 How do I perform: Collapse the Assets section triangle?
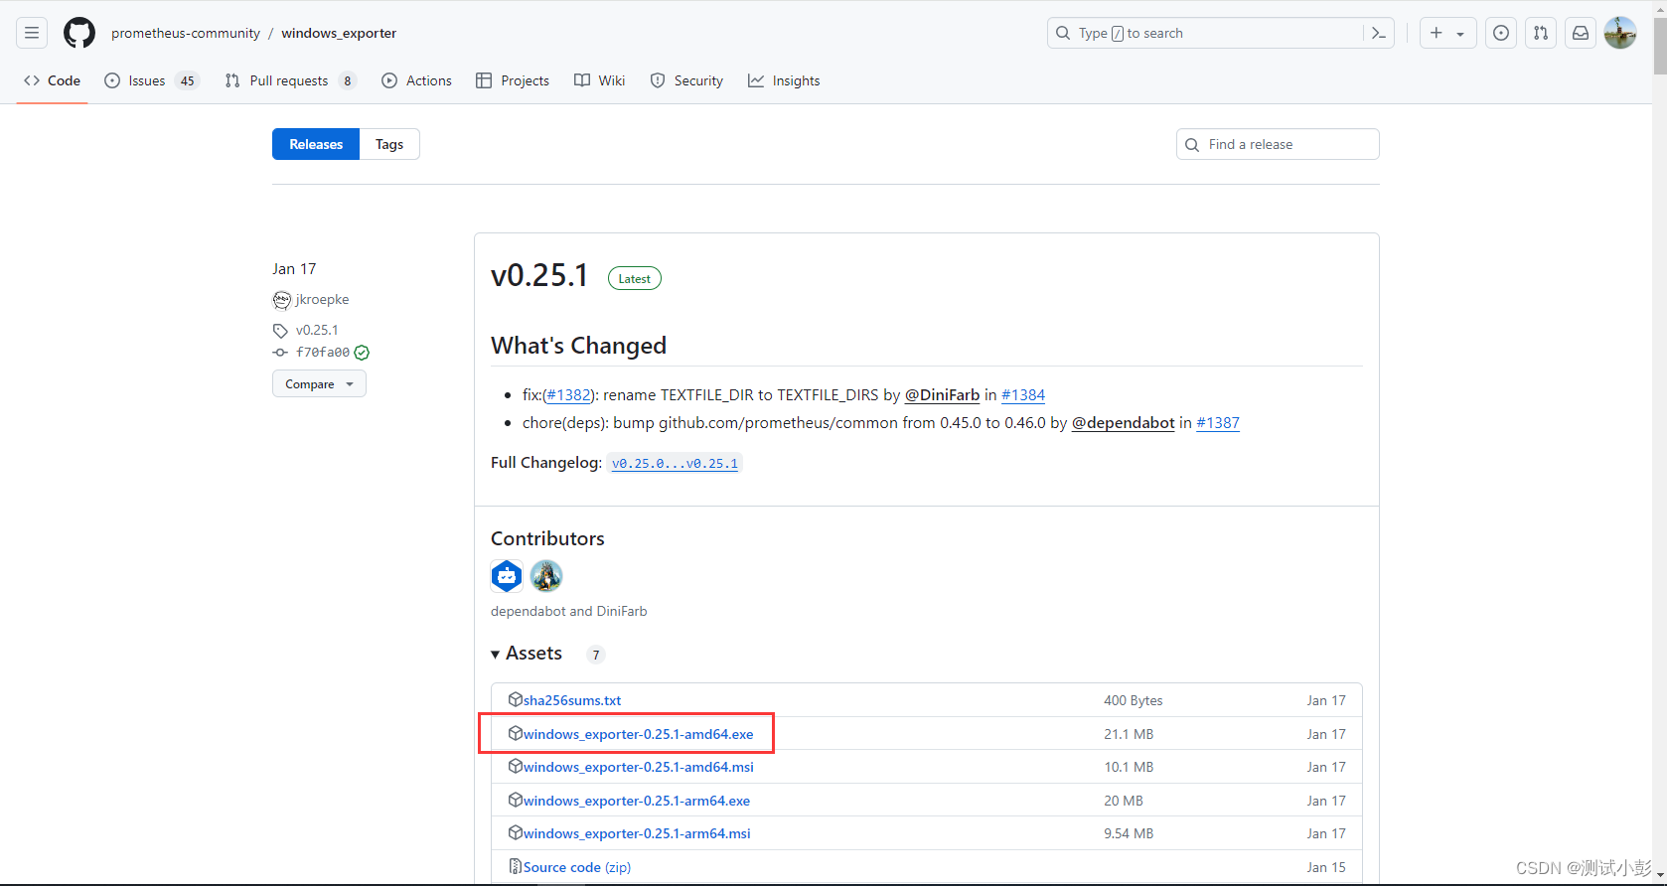click(495, 654)
